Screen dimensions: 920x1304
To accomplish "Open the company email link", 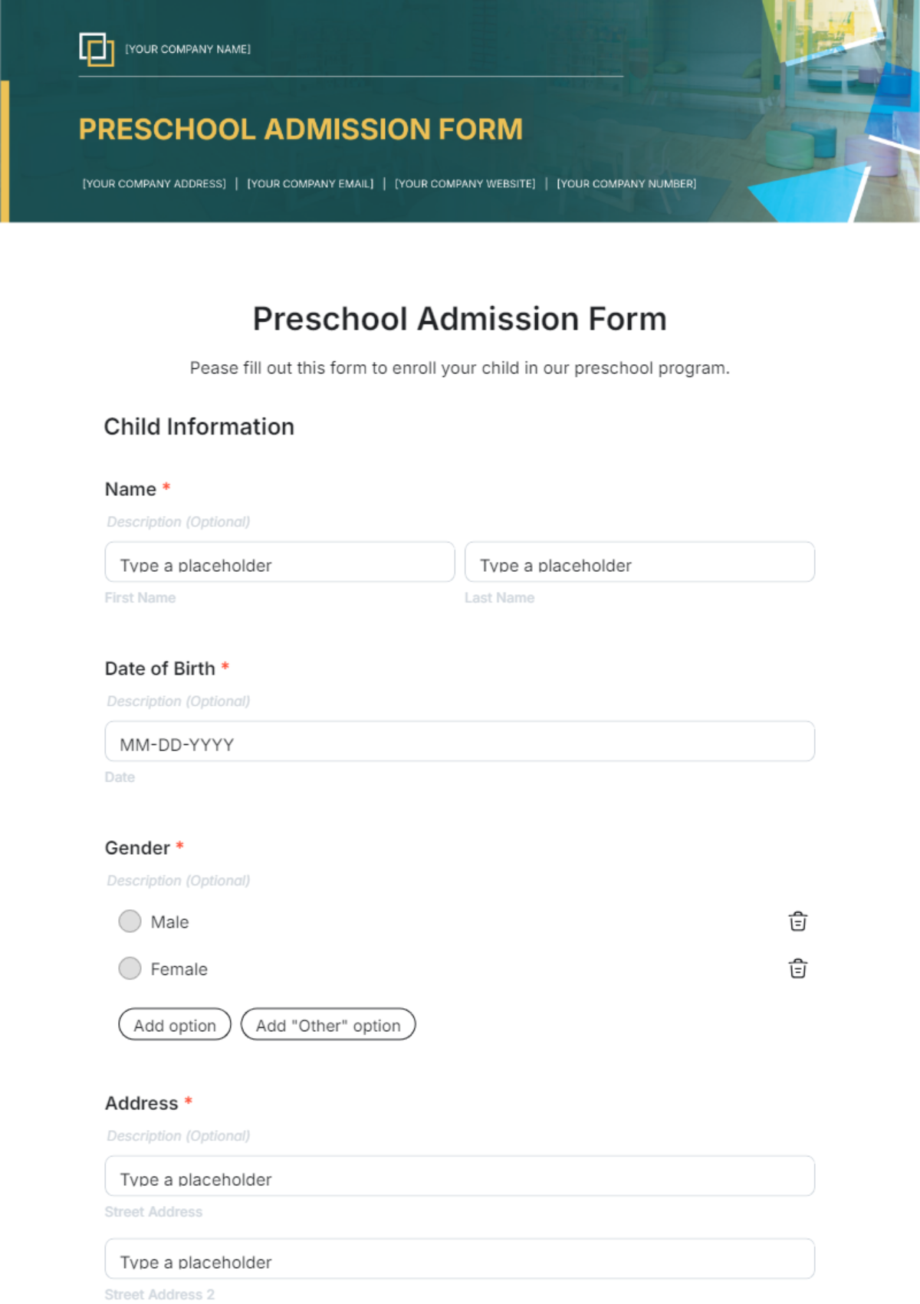I will click(310, 183).
